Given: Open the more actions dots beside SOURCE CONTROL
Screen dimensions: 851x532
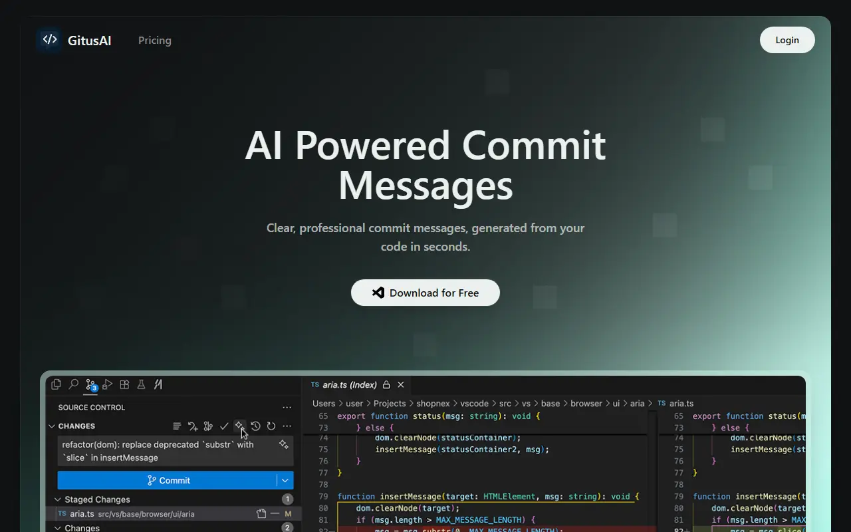Looking at the screenshot, I should click(x=287, y=408).
